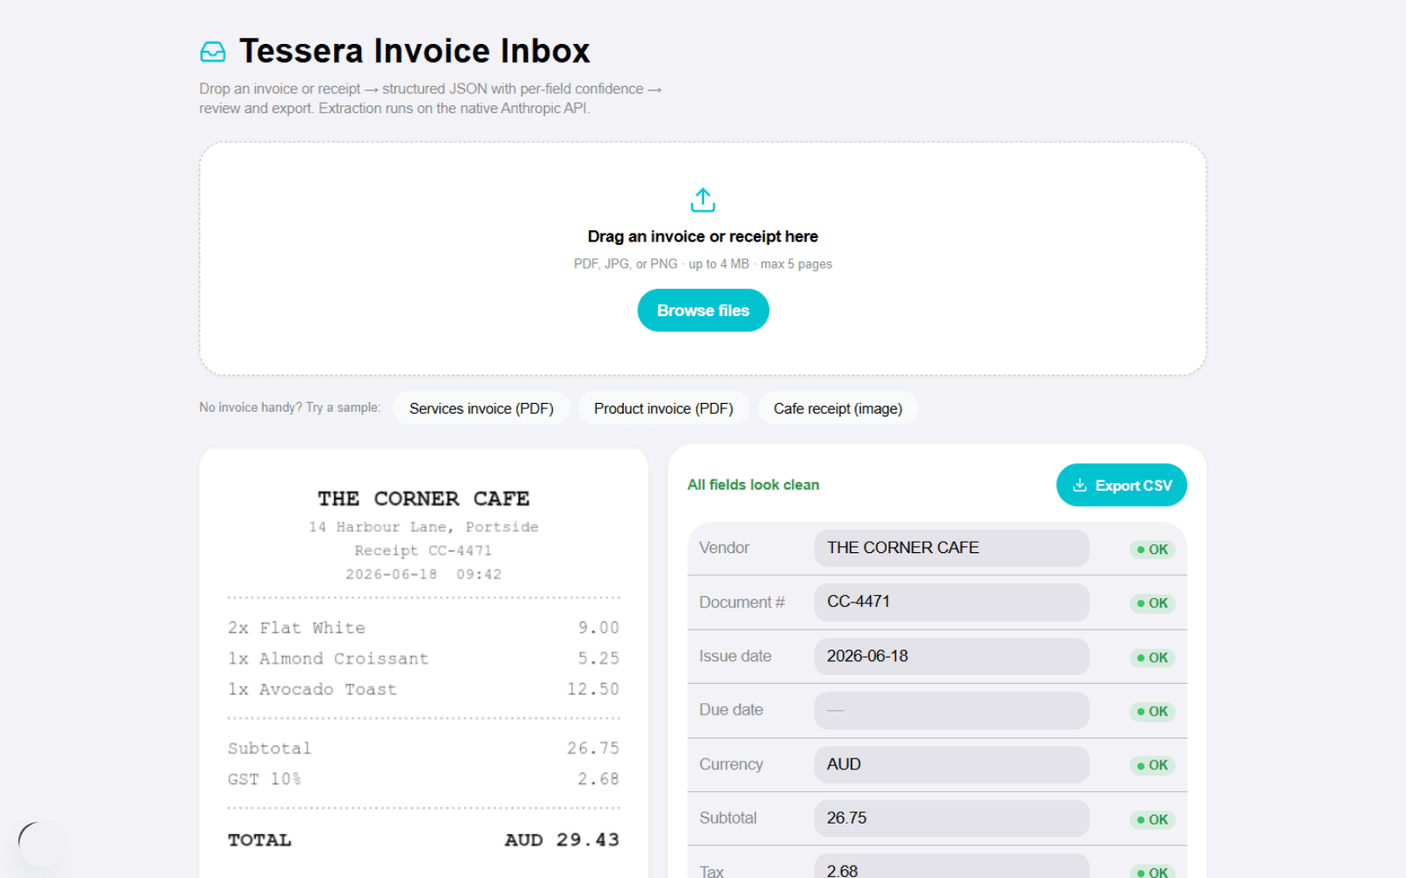Click '1x Avocado Toast' line on receipt
This screenshot has height=878, width=1406.
pos(424,689)
